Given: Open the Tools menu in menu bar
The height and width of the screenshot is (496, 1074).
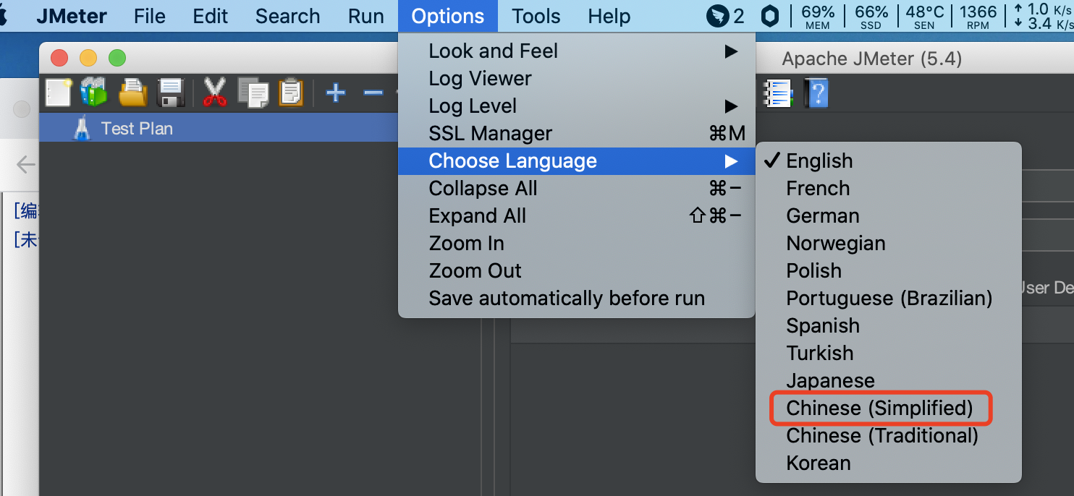Looking at the screenshot, I should click(536, 16).
